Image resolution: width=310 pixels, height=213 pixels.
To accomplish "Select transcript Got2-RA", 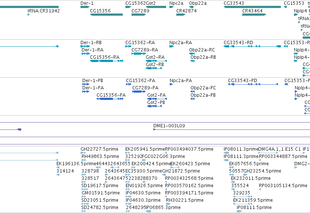I will (x=156, y=61).
